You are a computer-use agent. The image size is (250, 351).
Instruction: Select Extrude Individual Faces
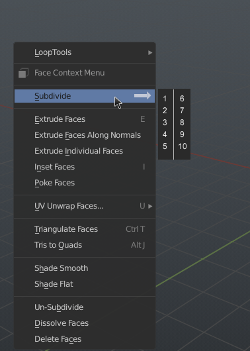click(85, 151)
